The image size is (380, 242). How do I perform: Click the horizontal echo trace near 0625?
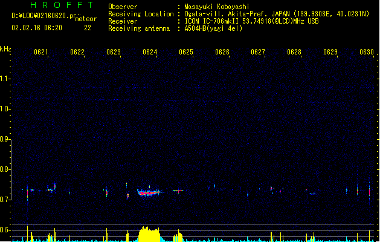pos(178,191)
